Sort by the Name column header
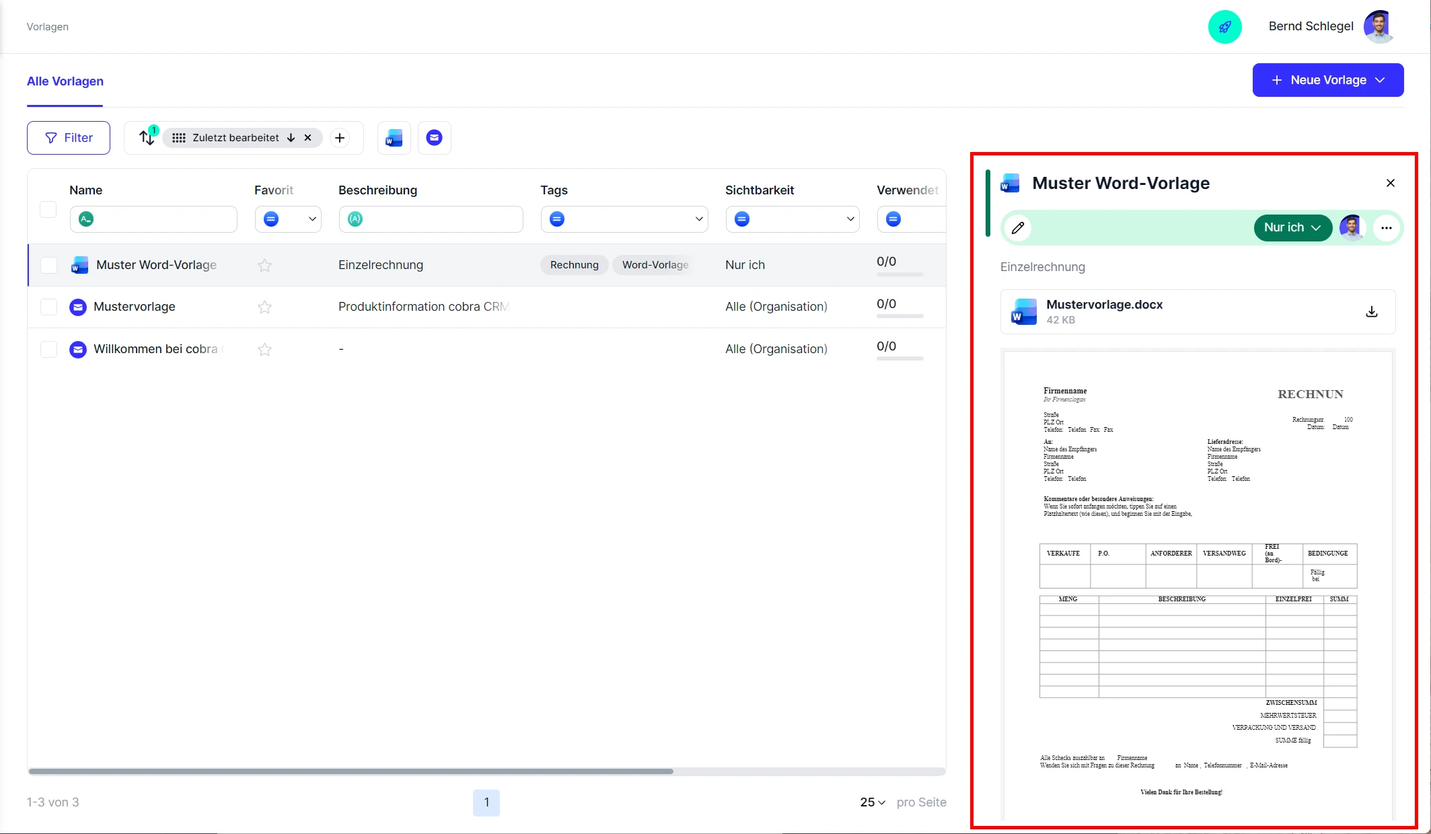1431x834 pixels. point(86,190)
